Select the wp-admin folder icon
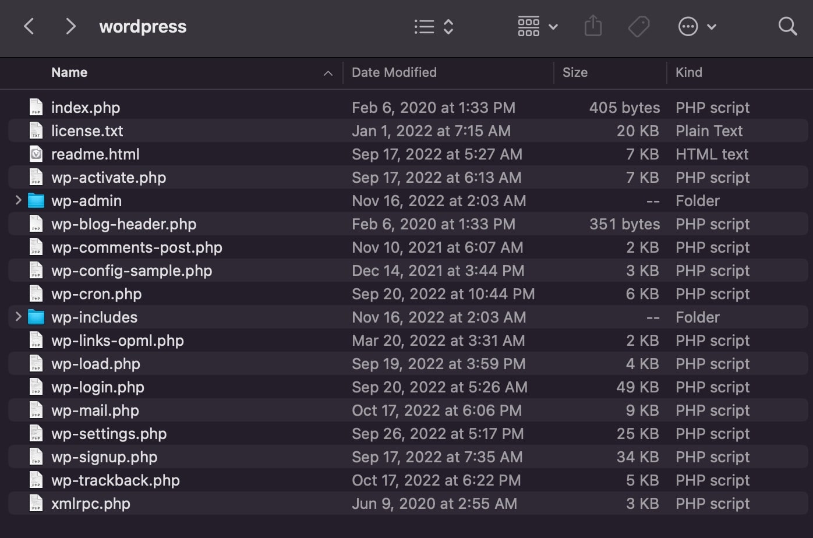Screen dimensions: 813x538 36,201
